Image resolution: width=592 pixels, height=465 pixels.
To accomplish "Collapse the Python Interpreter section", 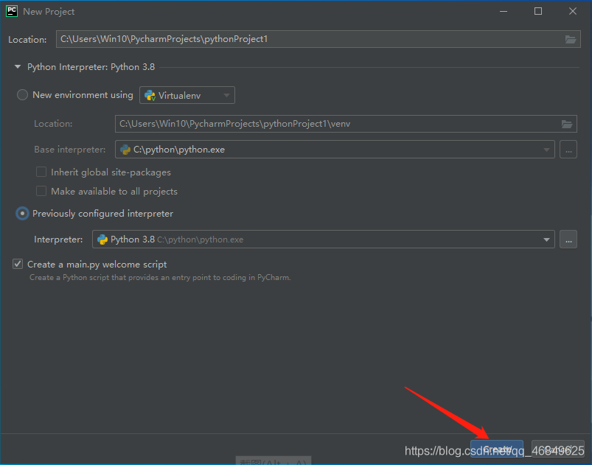I will [x=18, y=67].
